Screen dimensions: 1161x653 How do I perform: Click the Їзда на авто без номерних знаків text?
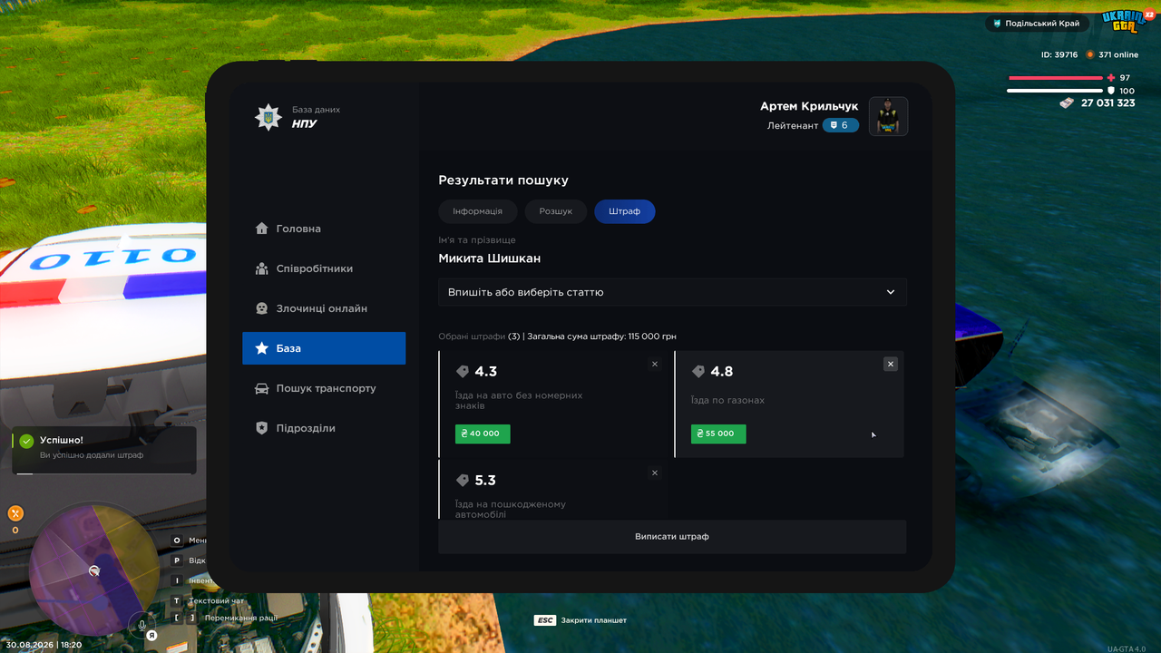pos(519,400)
